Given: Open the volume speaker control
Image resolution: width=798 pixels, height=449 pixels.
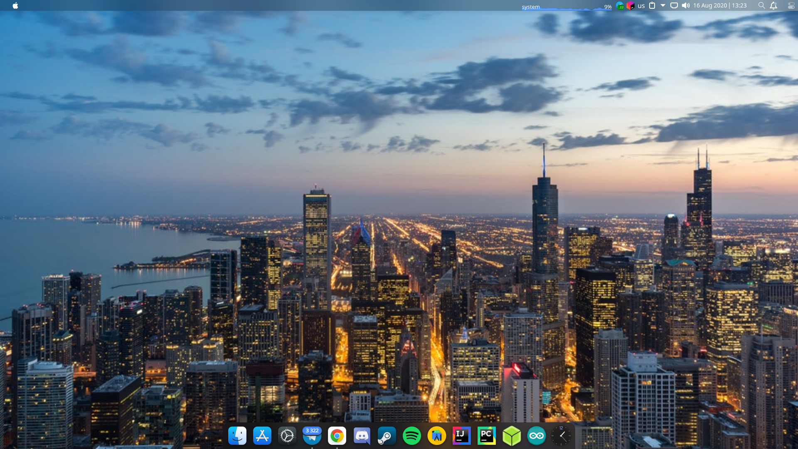Looking at the screenshot, I should pyautogui.click(x=686, y=5).
